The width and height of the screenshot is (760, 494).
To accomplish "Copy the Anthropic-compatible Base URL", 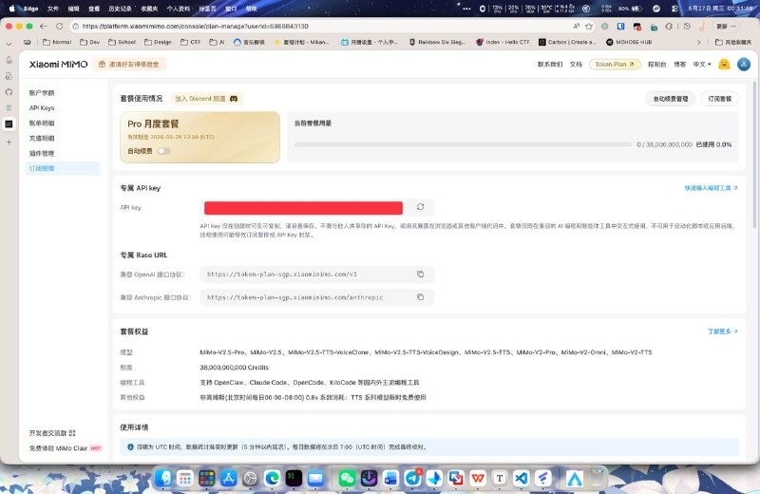I will pos(420,296).
